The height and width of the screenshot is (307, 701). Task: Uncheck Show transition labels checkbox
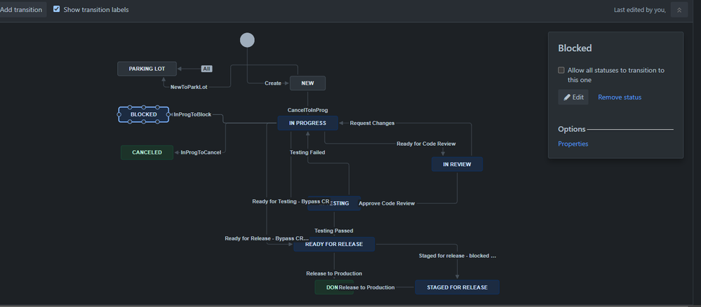[x=56, y=9]
